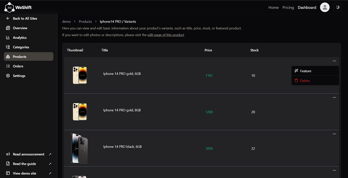Screen dimensions: 348x178
Task: Select Feature from the row menu
Action: pos(306,71)
